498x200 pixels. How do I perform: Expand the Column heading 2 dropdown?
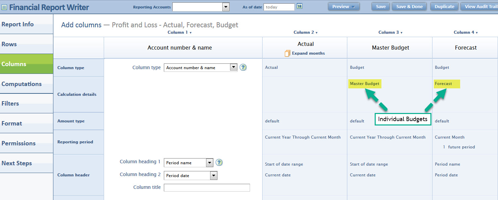click(214, 176)
